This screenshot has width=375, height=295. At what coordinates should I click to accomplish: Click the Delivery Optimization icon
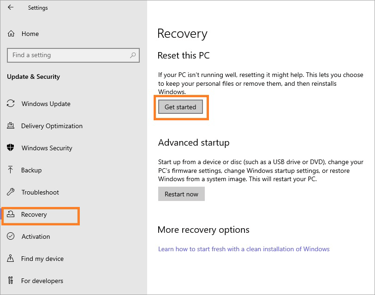pos(11,126)
